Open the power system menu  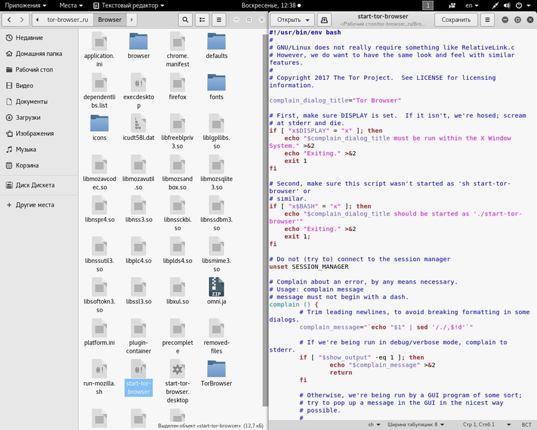(x=523, y=5)
